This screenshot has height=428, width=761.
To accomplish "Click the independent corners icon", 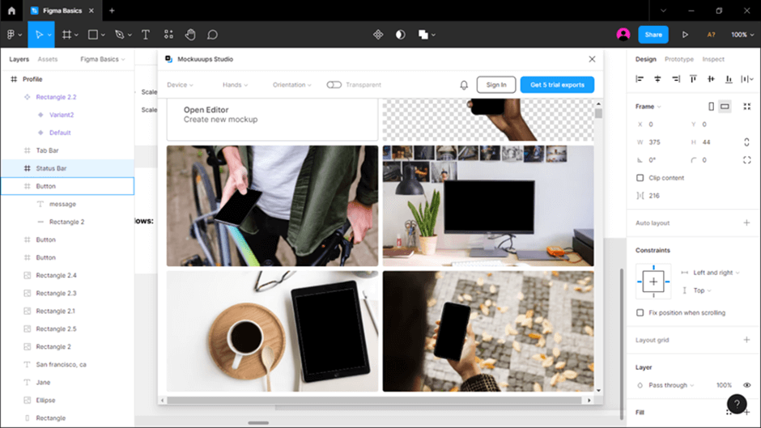I will click(747, 160).
